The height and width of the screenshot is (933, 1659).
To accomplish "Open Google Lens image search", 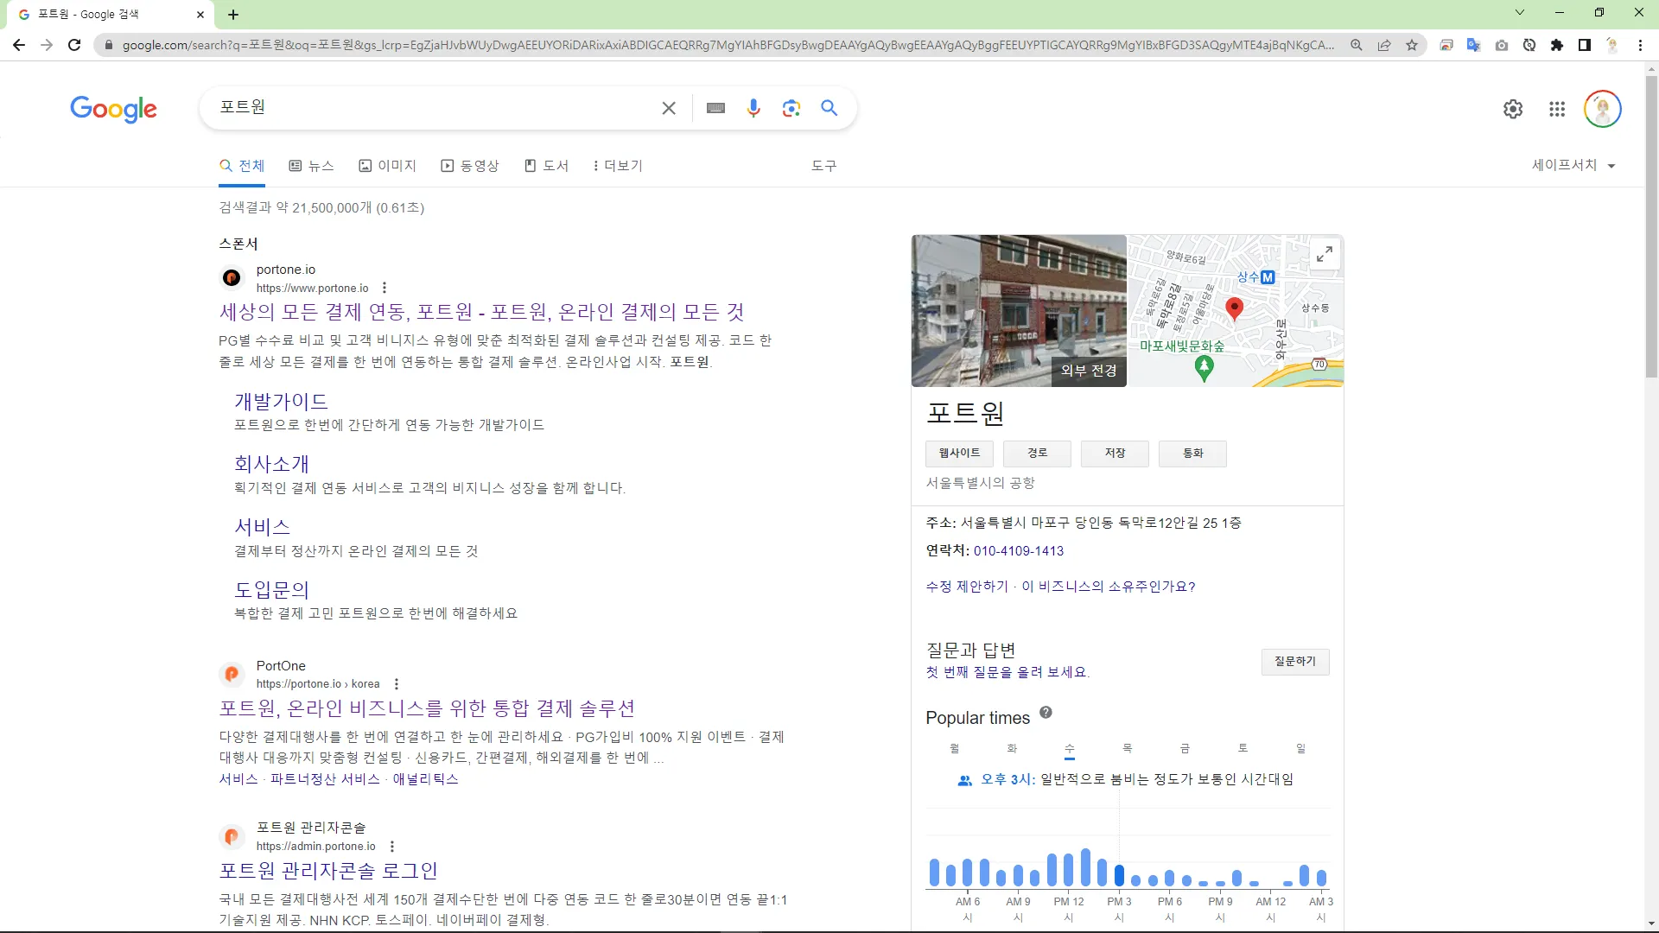I will coord(791,108).
